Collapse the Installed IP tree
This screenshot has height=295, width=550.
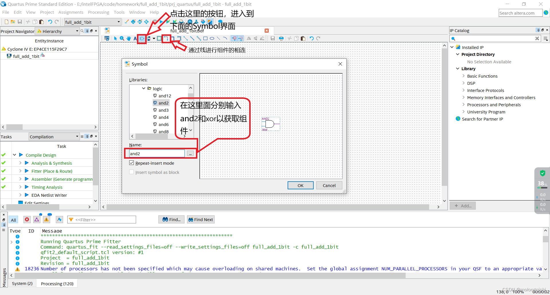coord(452,47)
